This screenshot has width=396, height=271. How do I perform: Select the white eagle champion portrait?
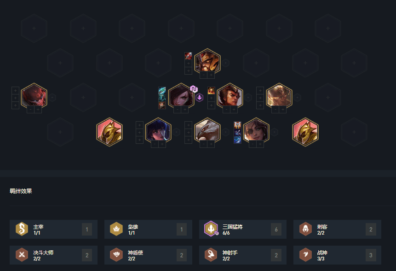click(207, 131)
